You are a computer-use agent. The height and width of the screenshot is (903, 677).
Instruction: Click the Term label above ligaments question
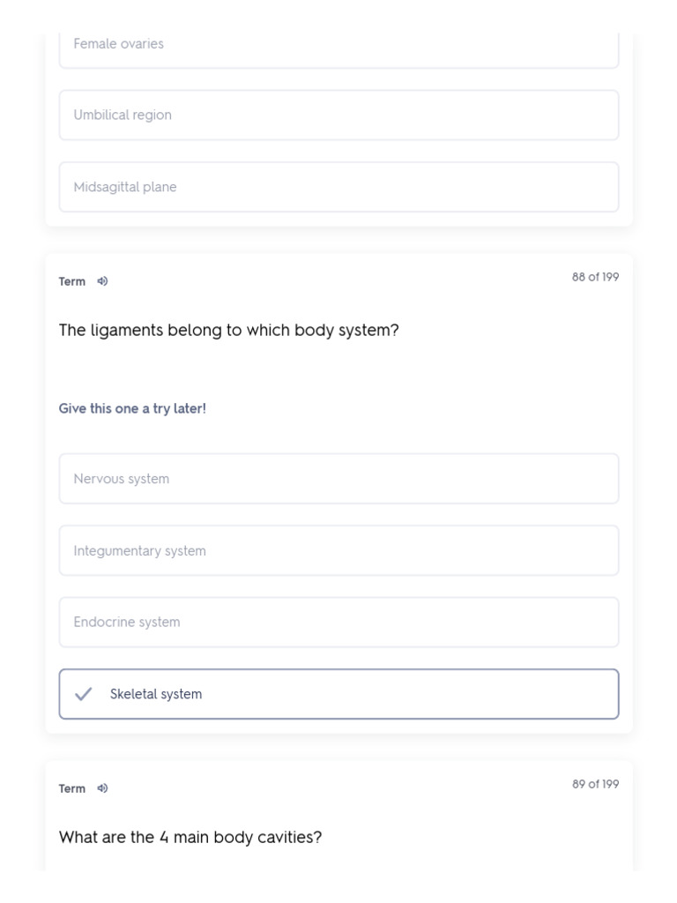(72, 281)
